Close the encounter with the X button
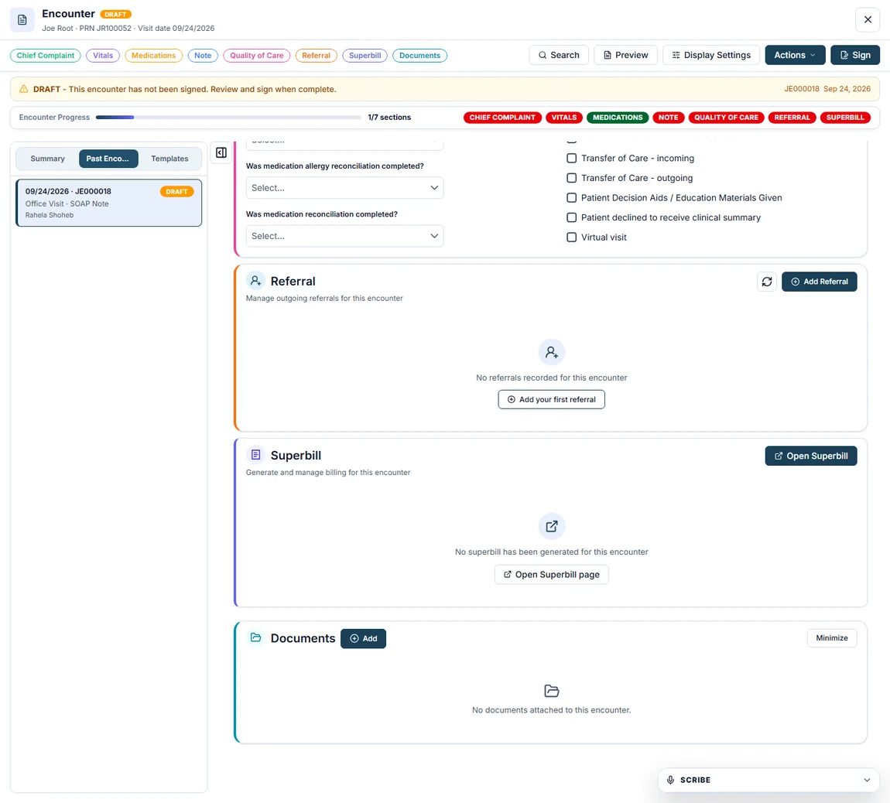 [868, 20]
